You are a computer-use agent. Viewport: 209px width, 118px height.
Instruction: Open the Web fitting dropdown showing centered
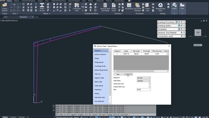[x=144, y=81]
